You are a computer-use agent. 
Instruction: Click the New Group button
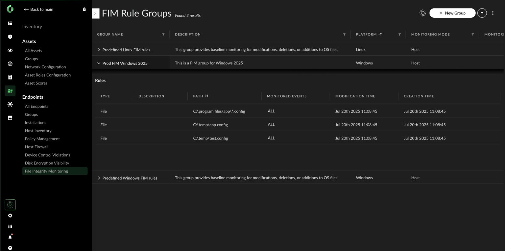pyautogui.click(x=452, y=13)
